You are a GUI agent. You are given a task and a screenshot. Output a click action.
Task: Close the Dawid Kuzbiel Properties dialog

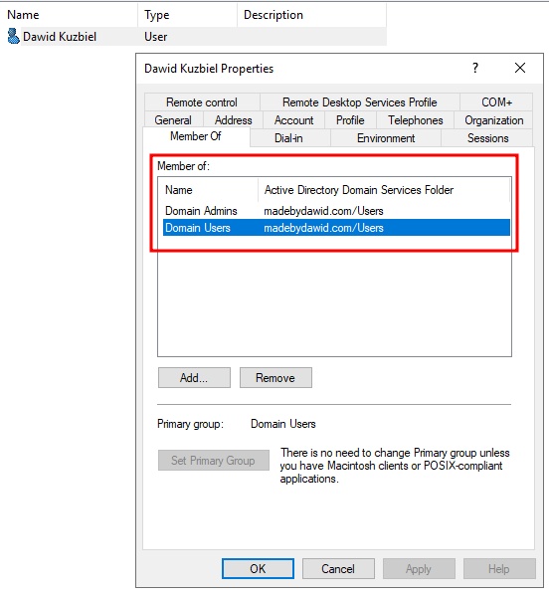520,68
